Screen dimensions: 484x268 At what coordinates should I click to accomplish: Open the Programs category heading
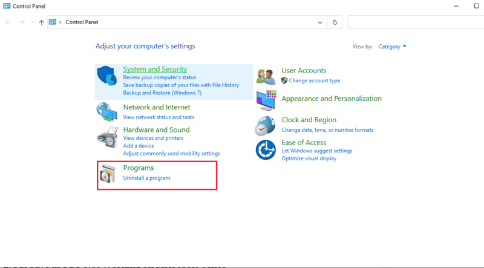click(x=139, y=168)
